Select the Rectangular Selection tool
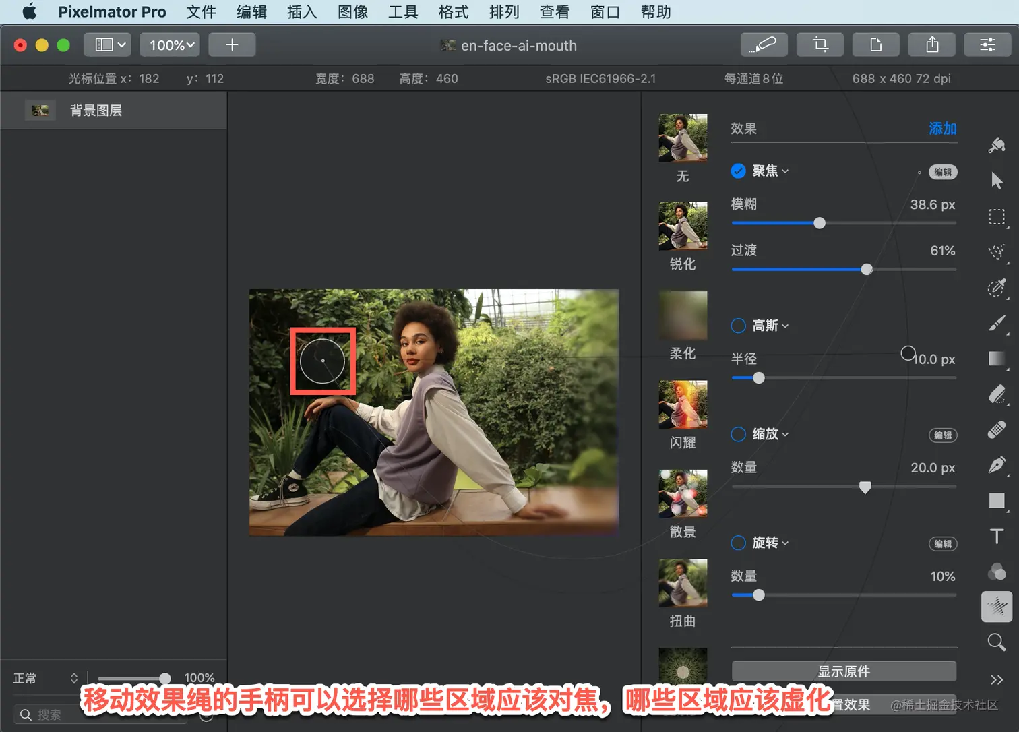This screenshot has width=1019, height=732. (x=997, y=216)
